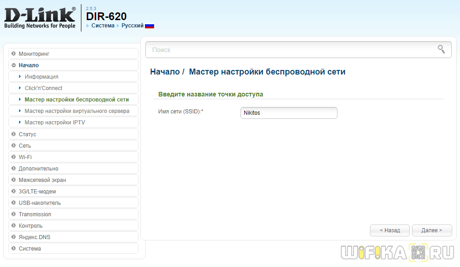Click the 2.5.3 firmware version text
The image size is (460, 267).
[91, 9]
